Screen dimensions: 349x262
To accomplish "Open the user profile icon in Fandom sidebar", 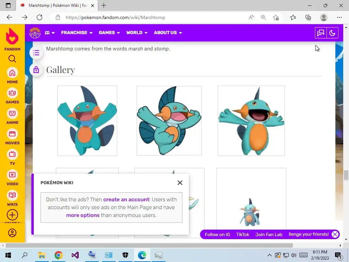I will point(12,233).
